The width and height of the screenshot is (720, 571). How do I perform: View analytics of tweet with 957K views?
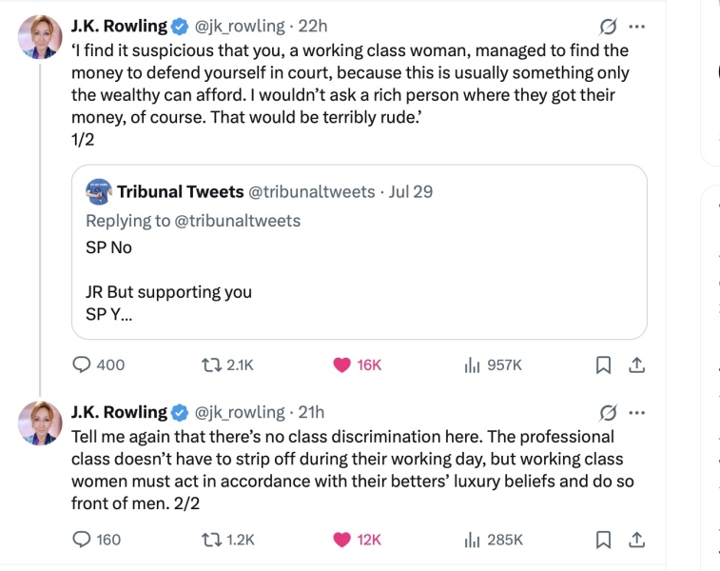tap(471, 364)
